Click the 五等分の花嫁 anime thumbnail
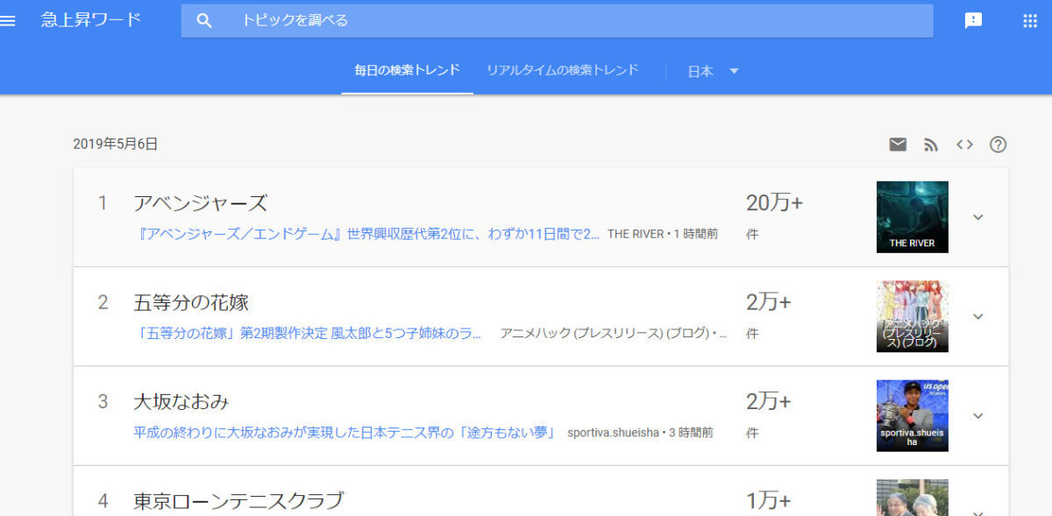1052x516 pixels. click(x=912, y=316)
